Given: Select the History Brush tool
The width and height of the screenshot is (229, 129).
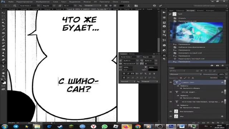Looking at the screenshot, I should click(x=3, y=43).
